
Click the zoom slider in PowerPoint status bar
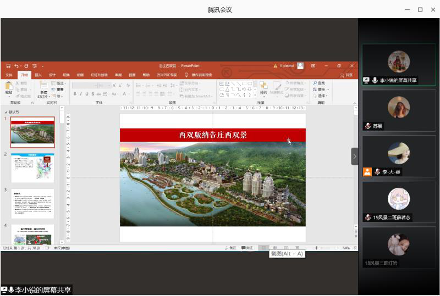tap(317, 248)
